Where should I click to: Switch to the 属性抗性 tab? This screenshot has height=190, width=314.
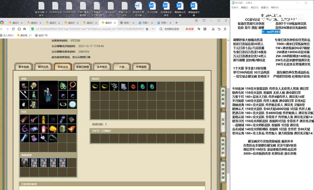point(43,67)
